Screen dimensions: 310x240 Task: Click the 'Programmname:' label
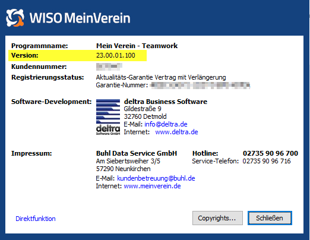(40, 46)
